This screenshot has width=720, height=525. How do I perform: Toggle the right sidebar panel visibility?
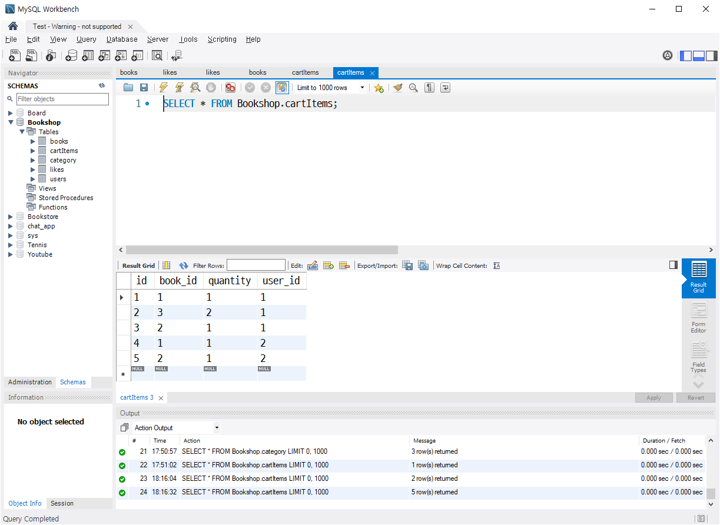[x=712, y=56]
